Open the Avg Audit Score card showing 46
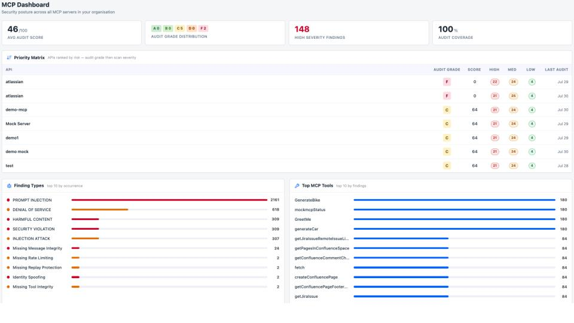Viewport: 574px width, 323px height. click(x=71, y=32)
